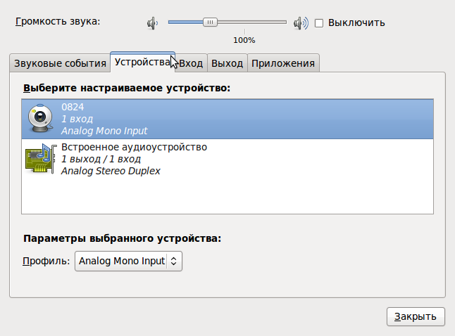
Task: Click the webcam icon for device 0824
Action: pos(39,118)
